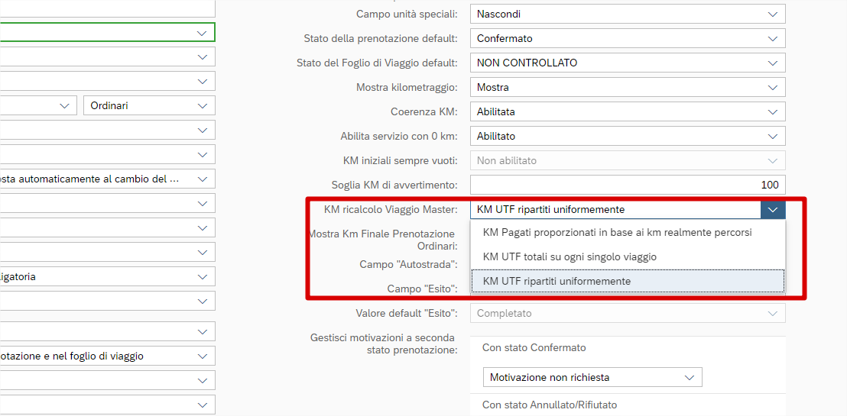Choose KM UTF ripartiti uniformemente option

557,281
